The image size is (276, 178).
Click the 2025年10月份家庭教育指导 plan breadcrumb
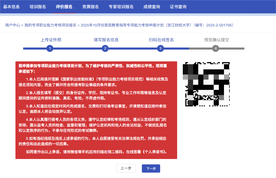[157, 25]
